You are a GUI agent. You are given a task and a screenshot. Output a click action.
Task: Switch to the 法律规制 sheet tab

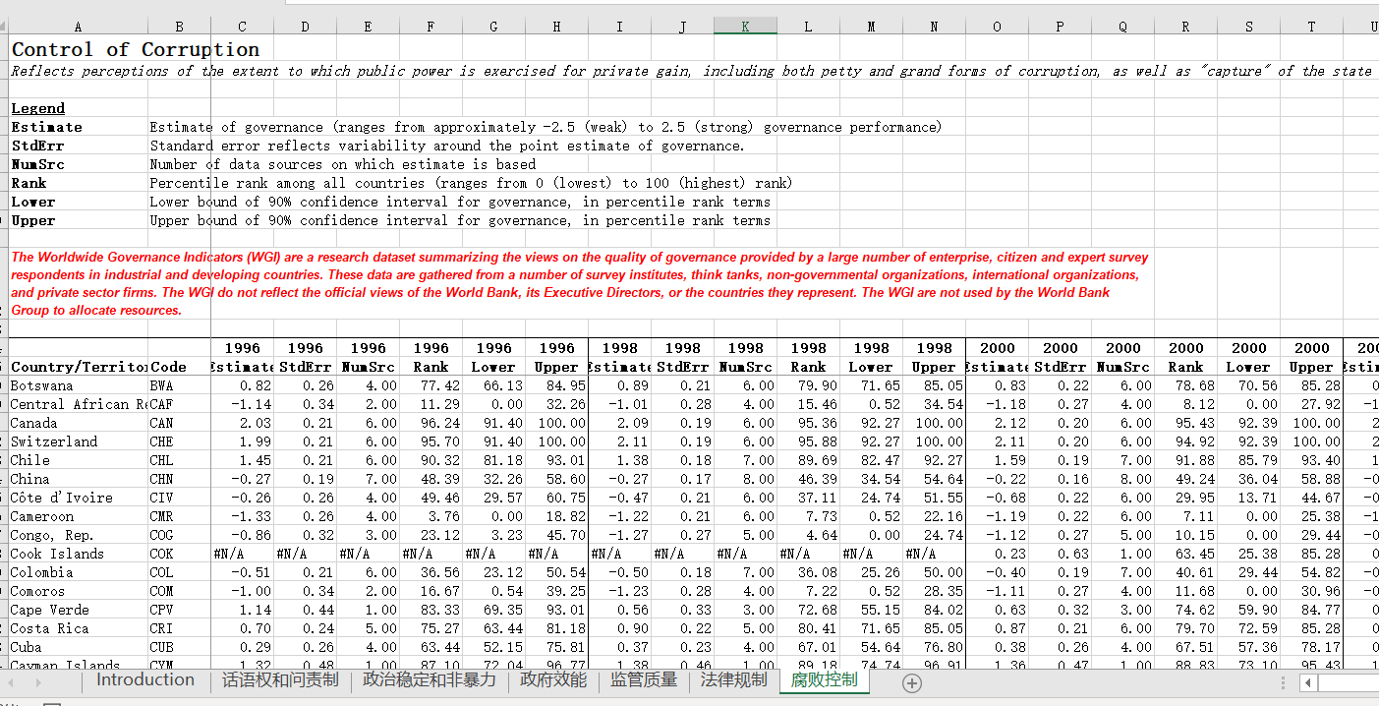point(734,679)
